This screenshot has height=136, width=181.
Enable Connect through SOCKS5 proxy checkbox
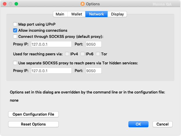click(x=15, y=37)
